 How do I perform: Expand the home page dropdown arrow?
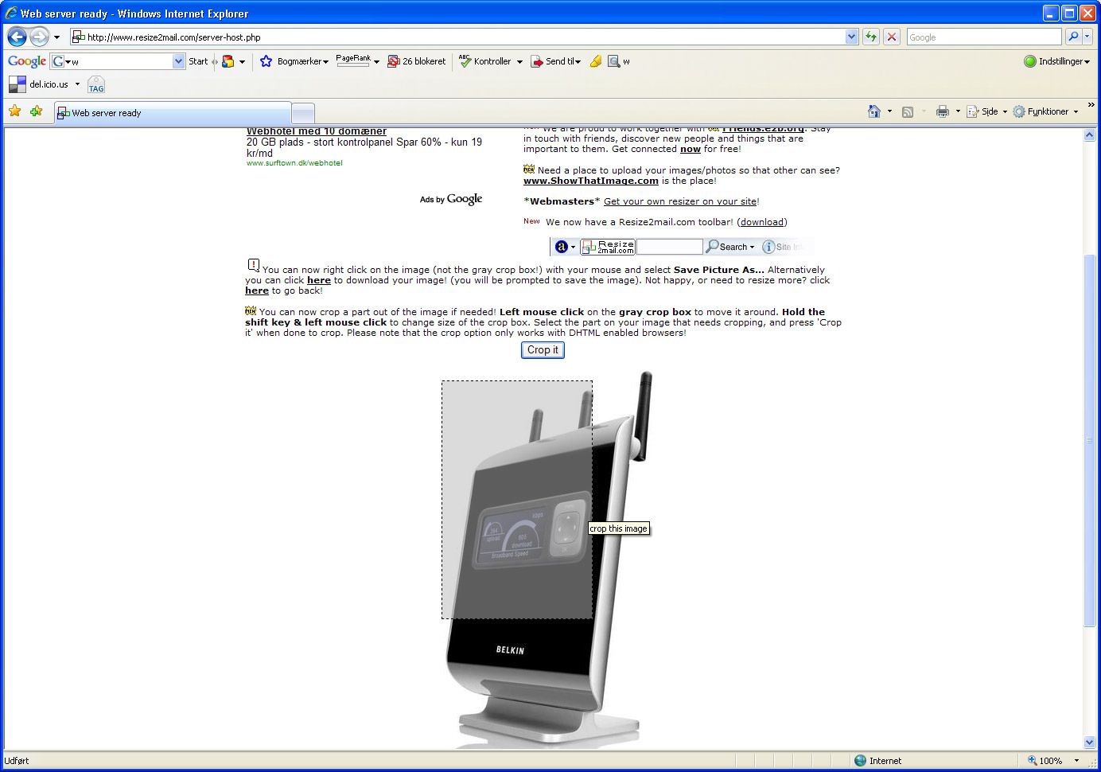point(889,111)
